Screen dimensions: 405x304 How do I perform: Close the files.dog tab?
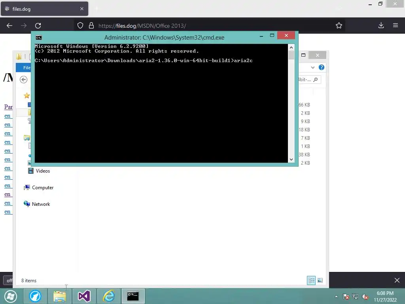click(82, 9)
